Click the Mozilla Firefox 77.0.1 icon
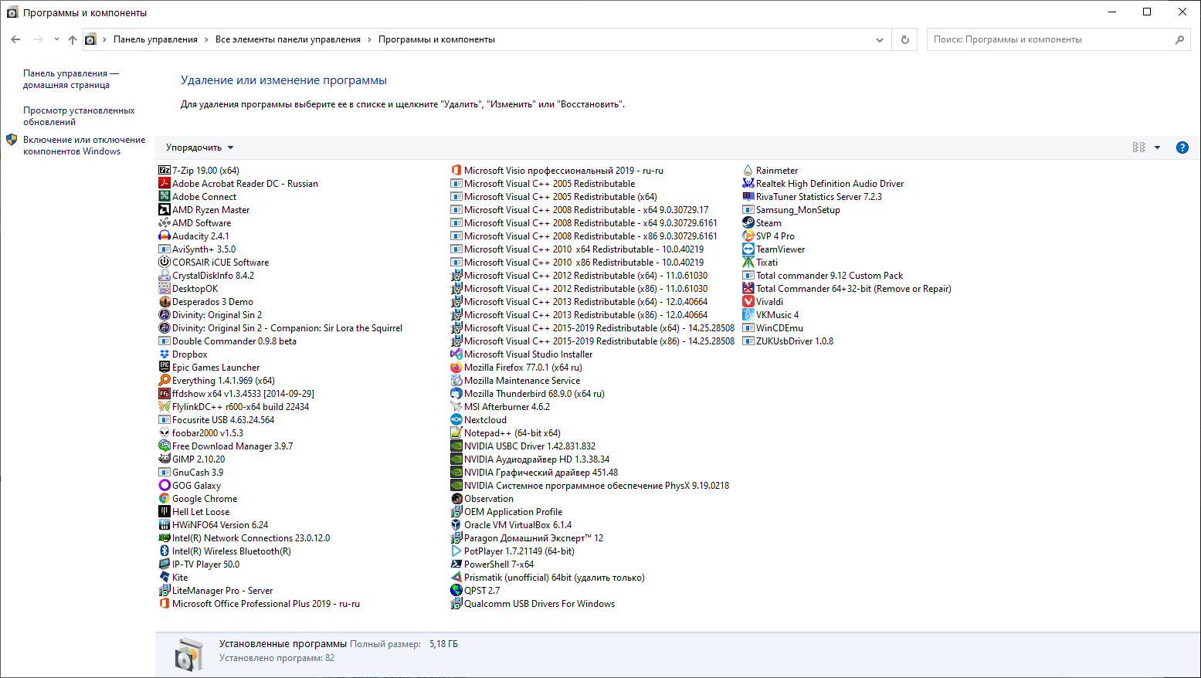Image resolution: width=1201 pixels, height=678 pixels. (456, 368)
